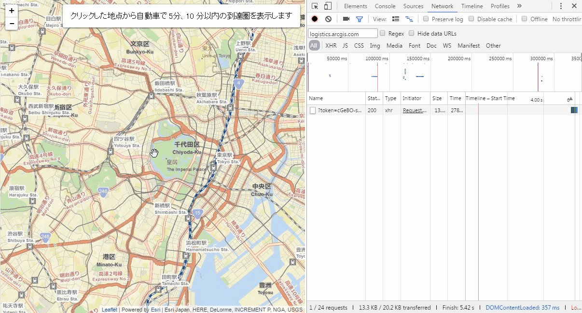The height and width of the screenshot is (313, 582).
Task: Click the capture screenshots camera icon
Action: [346, 19]
